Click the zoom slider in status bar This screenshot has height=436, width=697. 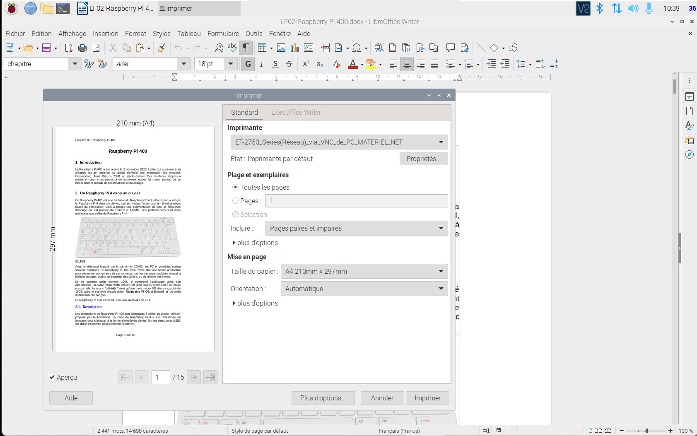click(x=646, y=431)
